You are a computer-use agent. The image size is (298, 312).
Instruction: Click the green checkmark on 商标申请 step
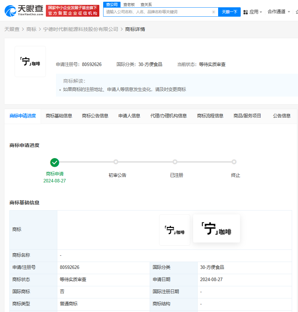pyautogui.click(x=55, y=162)
